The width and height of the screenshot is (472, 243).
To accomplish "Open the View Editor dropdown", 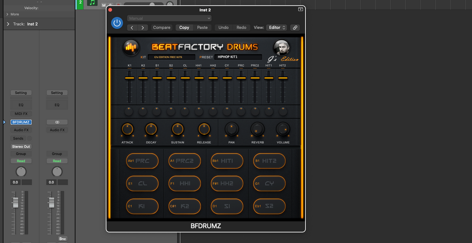I will tap(277, 27).
